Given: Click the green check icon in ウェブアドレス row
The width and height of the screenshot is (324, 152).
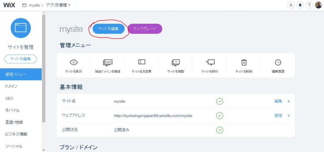Looking at the screenshot, I should (x=220, y=115).
